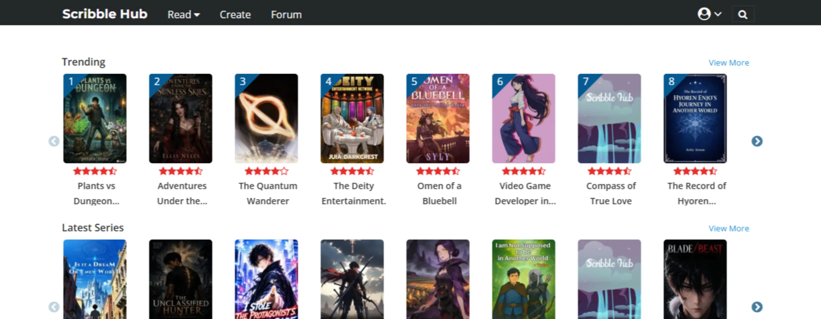Click the Latest Series previous arrow
The width and height of the screenshot is (821, 319).
pos(54,307)
